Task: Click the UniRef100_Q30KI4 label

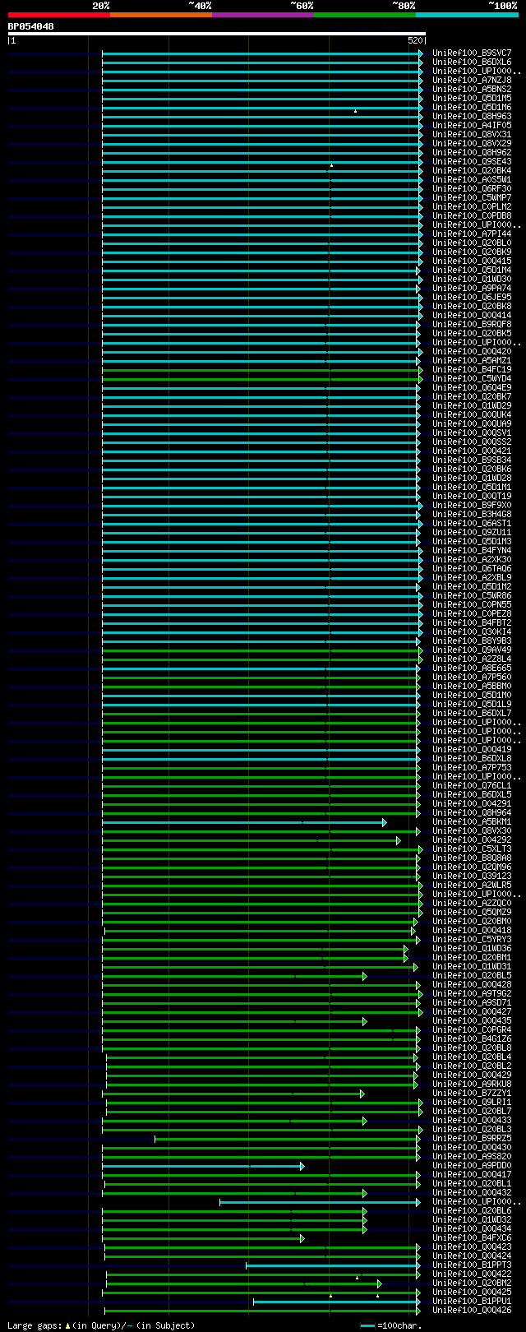Action: click(x=472, y=631)
